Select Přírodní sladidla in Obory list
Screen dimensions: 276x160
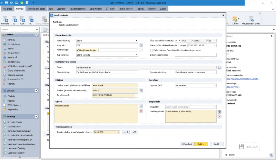[x=62, y=106]
